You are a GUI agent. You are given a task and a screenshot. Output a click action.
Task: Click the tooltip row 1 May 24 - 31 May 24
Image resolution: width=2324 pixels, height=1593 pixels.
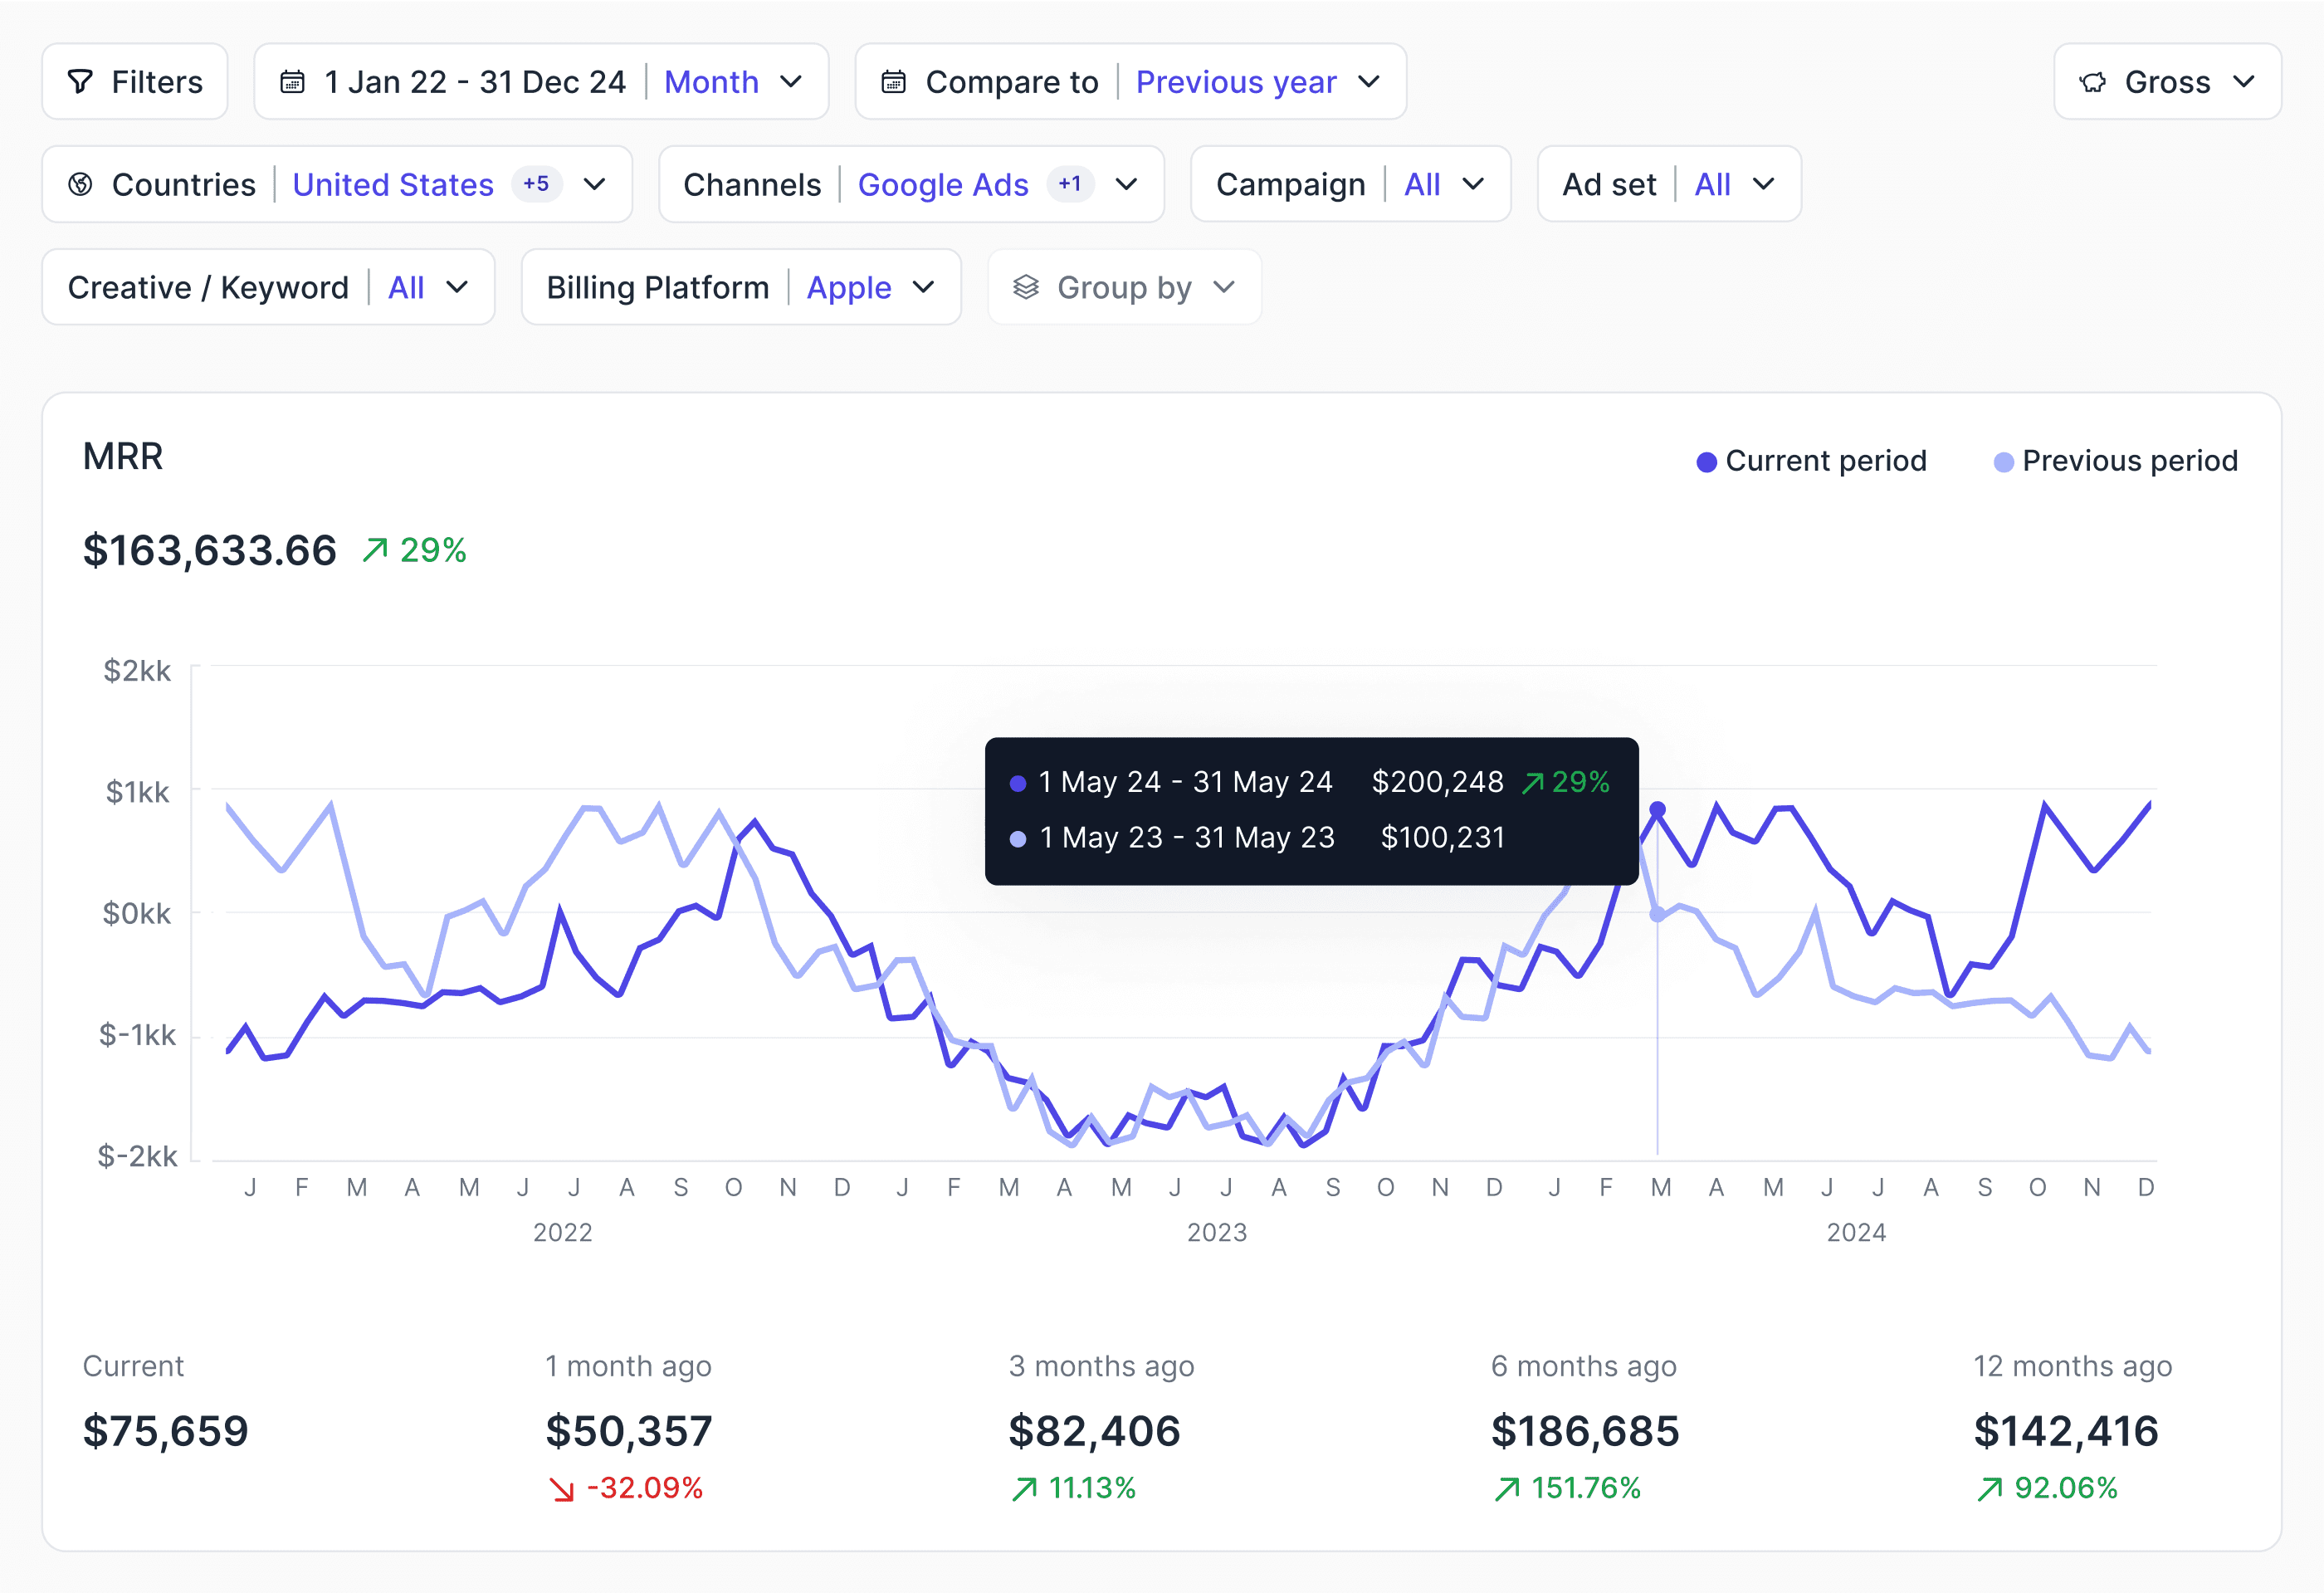pos(1311,782)
